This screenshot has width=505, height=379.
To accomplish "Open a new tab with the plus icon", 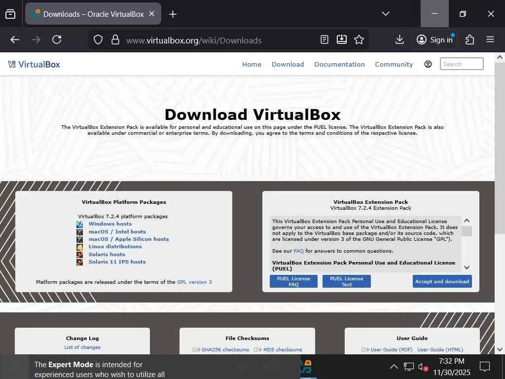I will 173,14.
